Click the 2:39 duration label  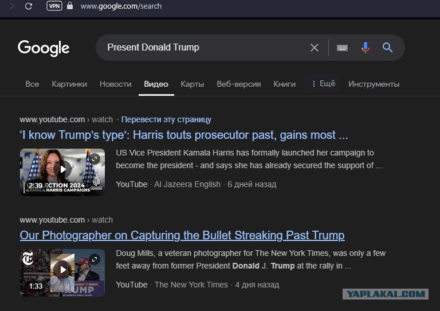(x=36, y=186)
